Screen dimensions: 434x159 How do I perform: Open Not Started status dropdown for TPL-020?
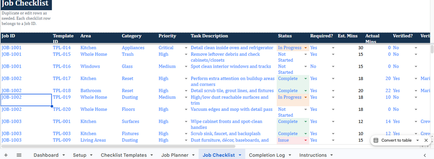pos(306,110)
